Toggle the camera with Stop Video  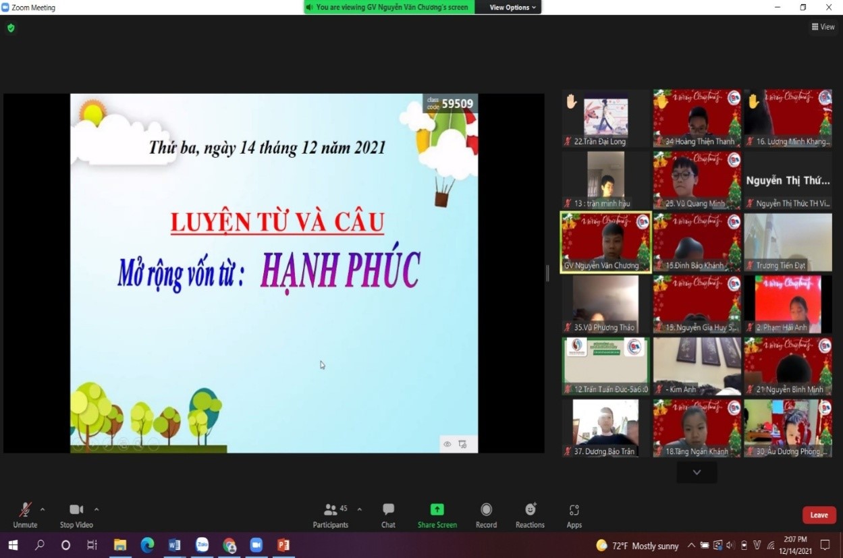76,515
